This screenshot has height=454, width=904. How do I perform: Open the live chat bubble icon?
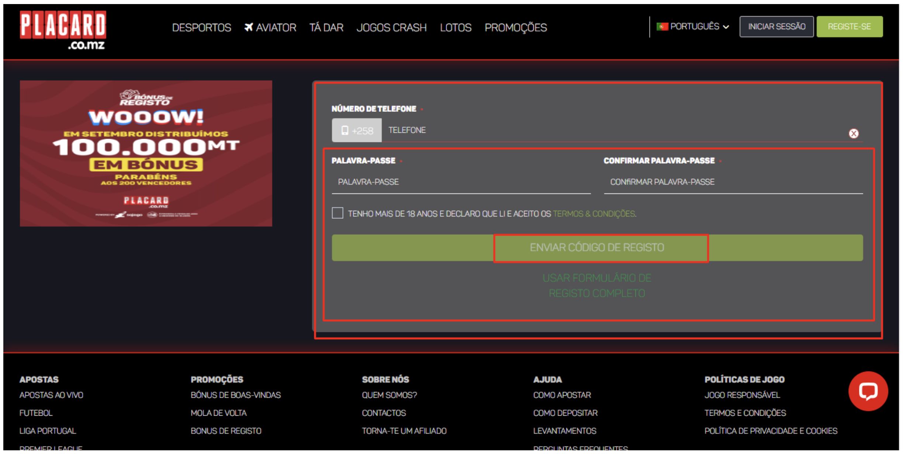tap(868, 391)
